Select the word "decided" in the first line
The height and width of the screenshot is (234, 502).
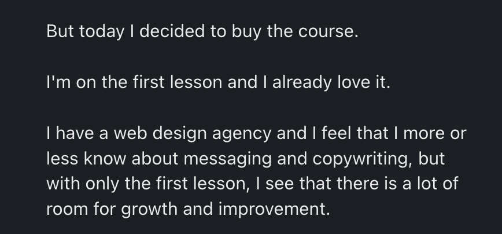point(172,31)
